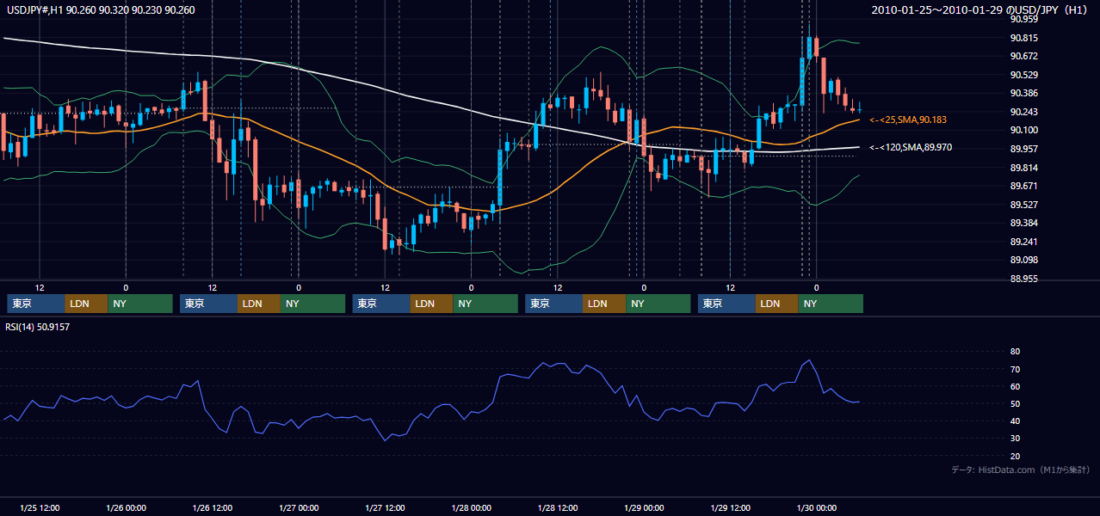The width and height of the screenshot is (1100, 516).
Task: Select the 120 SMA 89.970 label
Action: (911, 148)
